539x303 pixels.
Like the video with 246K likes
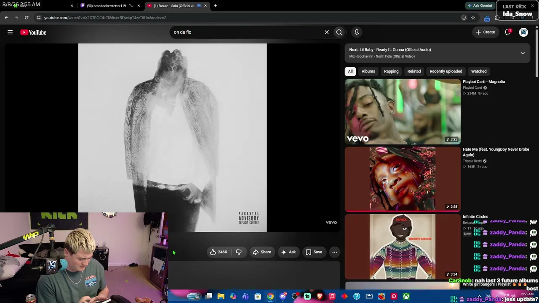pyautogui.click(x=219, y=252)
